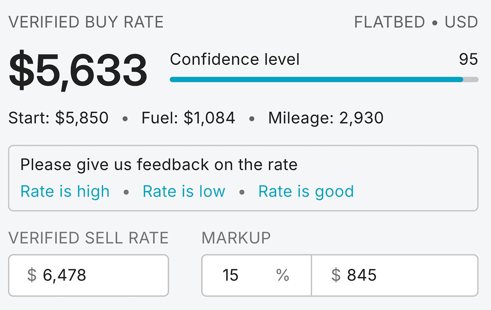Click the percent symbol in the markup field
This screenshot has height=310, width=491.
coord(282,275)
